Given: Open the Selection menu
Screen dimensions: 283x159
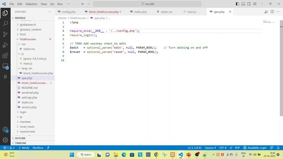Looking at the screenshot, I should pos(31,4).
